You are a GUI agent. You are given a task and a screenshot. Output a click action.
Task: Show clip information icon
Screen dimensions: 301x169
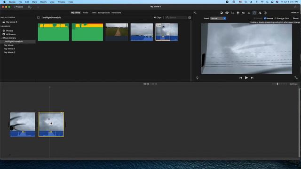tap(265, 13)
